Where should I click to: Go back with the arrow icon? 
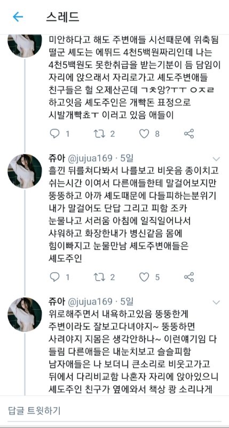point(18,17)
